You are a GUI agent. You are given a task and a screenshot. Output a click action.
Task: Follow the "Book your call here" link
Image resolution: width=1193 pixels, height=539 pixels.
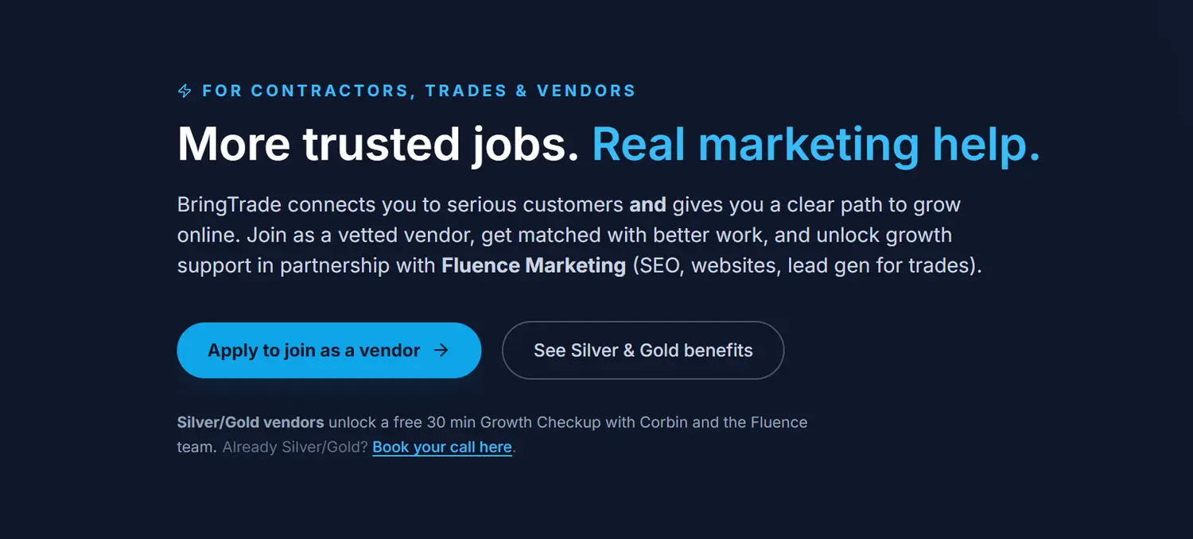(x=441, y=447)
